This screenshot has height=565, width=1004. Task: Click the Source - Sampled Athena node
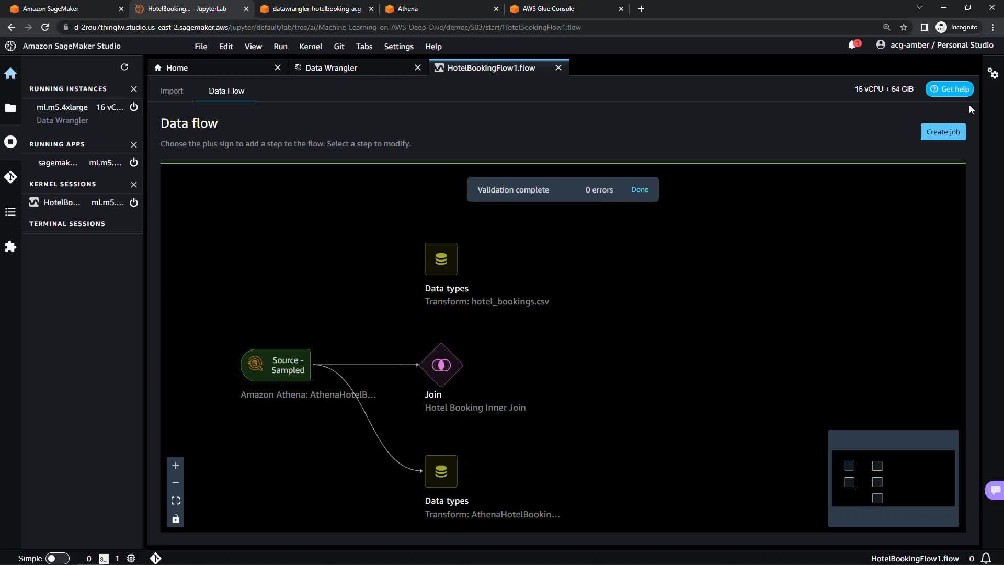276,365
